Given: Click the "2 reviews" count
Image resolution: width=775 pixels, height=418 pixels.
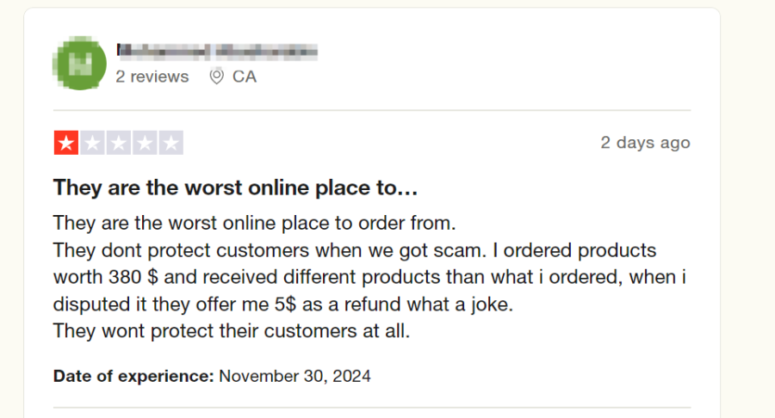Looking at the screenshot, I should click(x=152, y=77).
